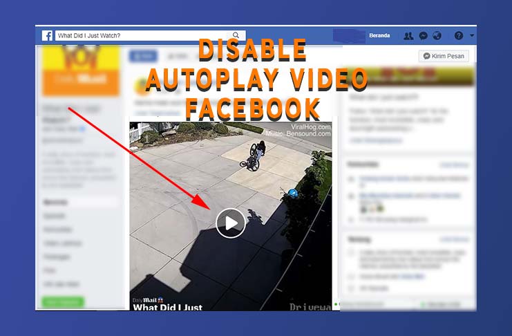Focus the Facebook search field
The height and width of the screenshot is (336, 512).
(x=150, y=35)
